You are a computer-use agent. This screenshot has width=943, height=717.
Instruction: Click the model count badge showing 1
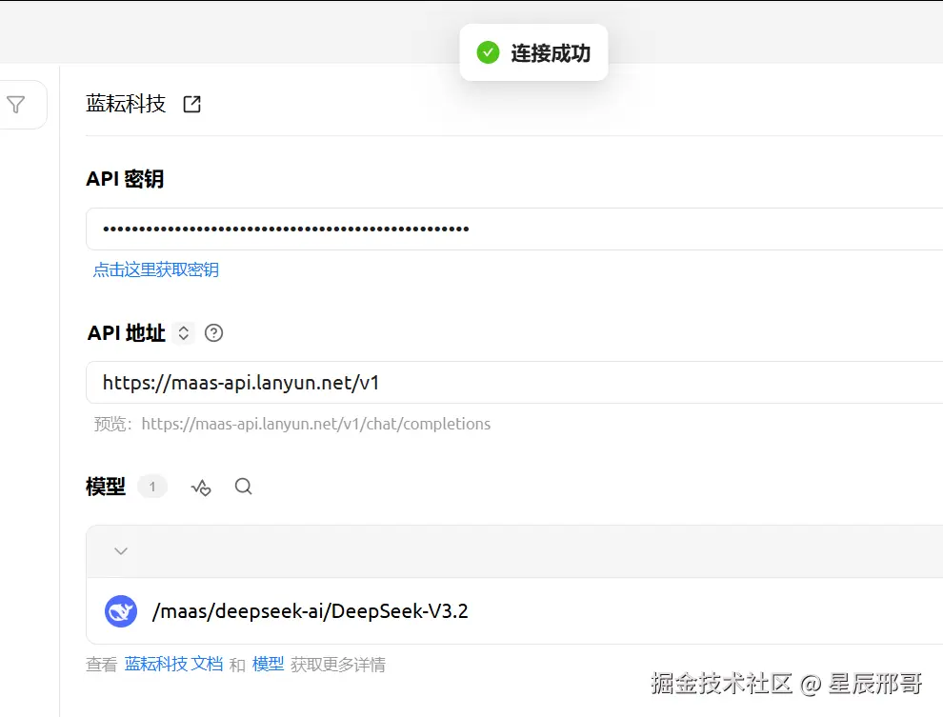pos(152,487)
